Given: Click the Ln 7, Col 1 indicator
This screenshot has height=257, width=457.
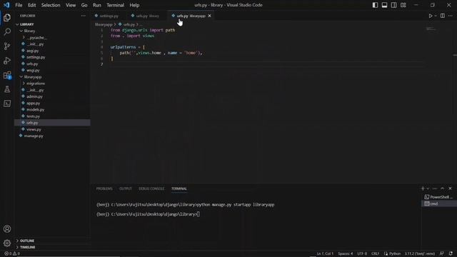Looking at the screenshot, I should [325, 253].
